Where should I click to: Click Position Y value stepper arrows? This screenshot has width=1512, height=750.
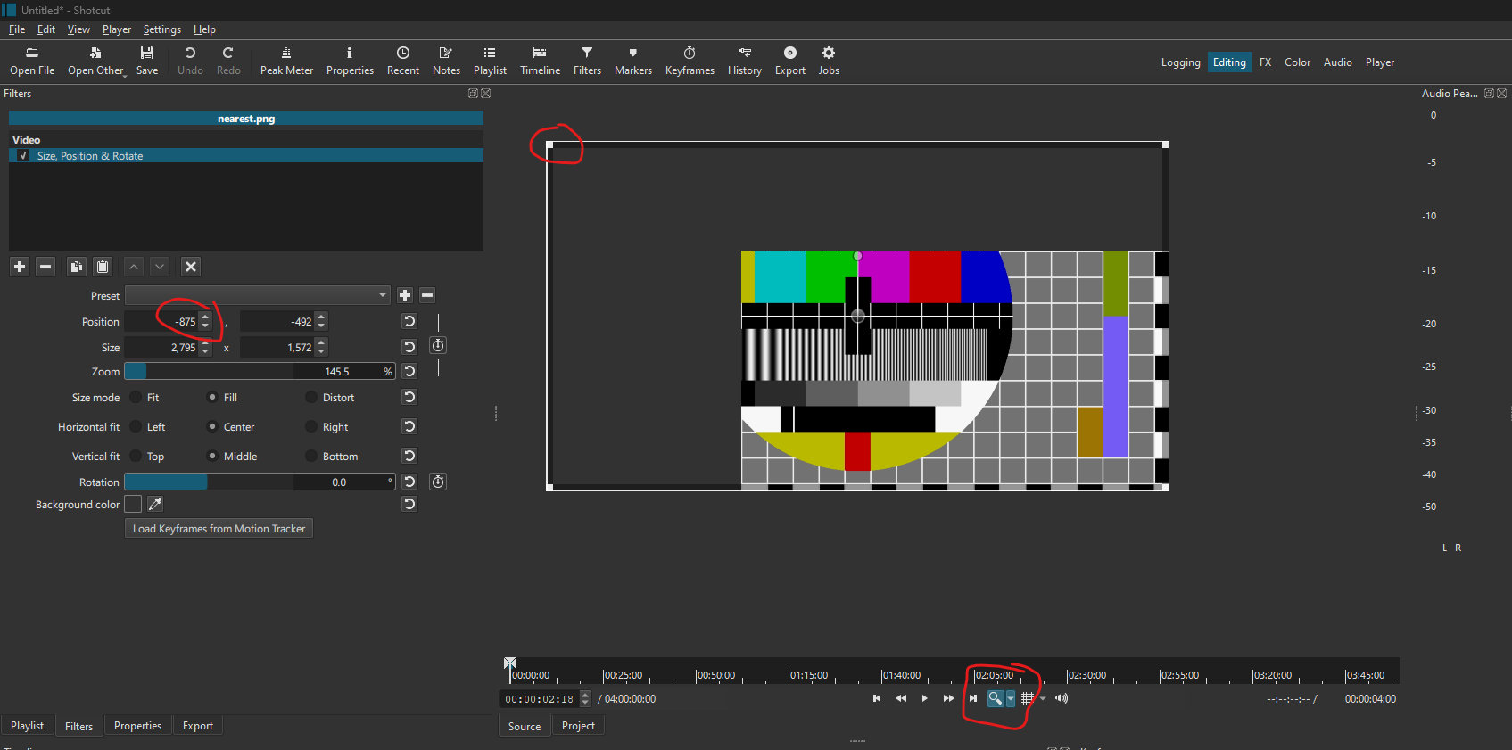322,321
